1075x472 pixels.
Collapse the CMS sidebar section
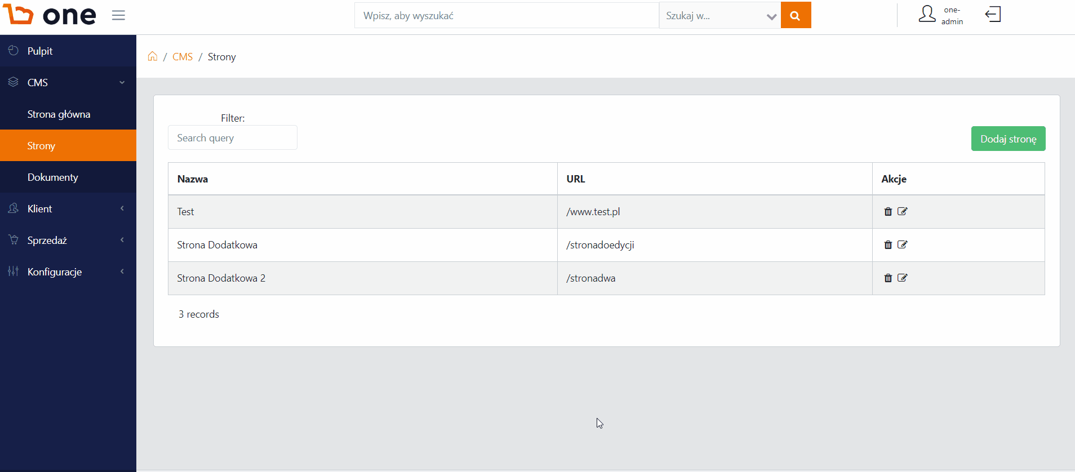(68, 82)
